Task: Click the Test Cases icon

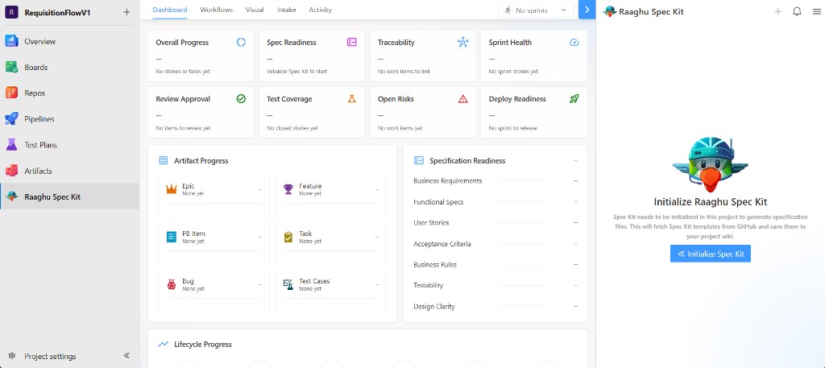Action: (288, 285)
